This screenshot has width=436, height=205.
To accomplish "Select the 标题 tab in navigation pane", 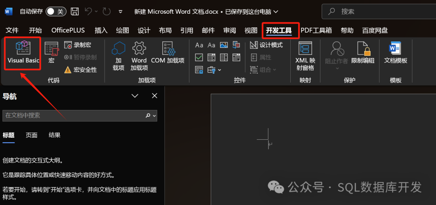I will click(x=8, y=135).
